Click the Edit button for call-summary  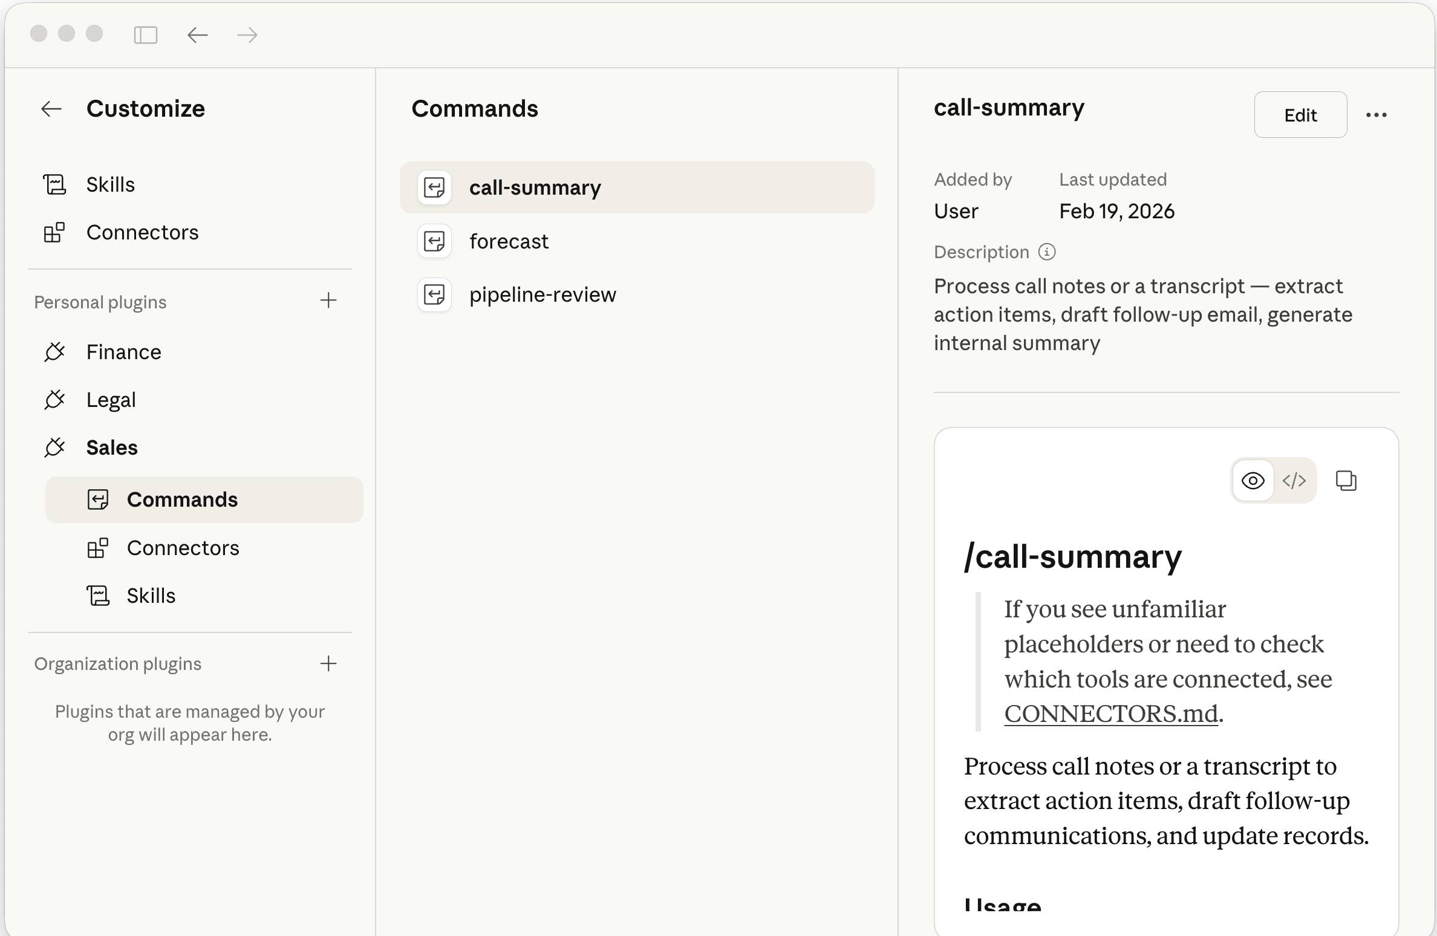point(1300,115)
